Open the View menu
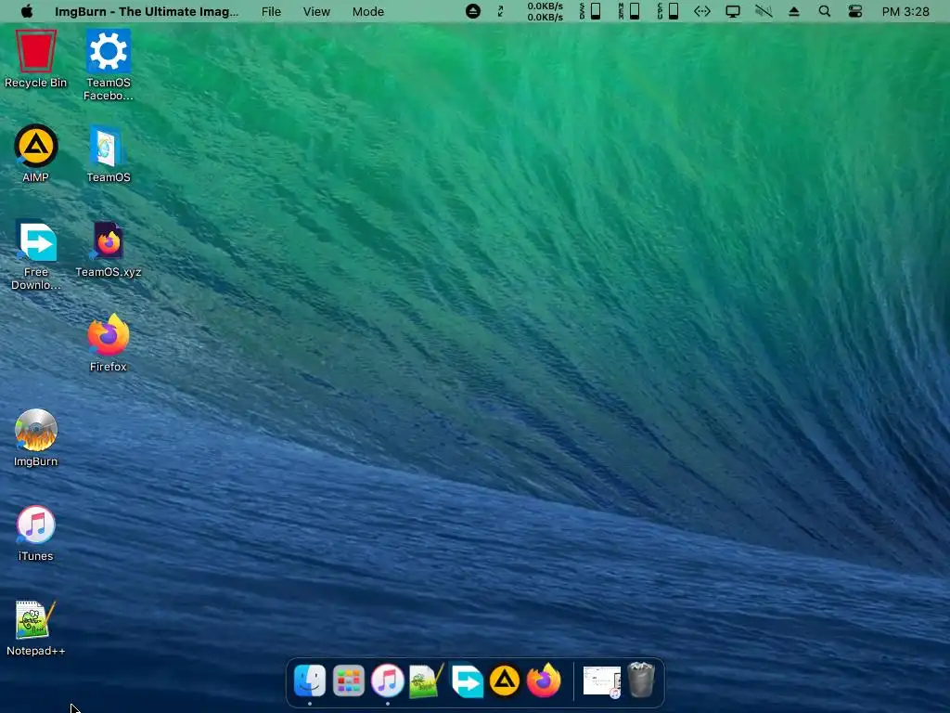This screenshot has width=950, height=713. tap(316, 11)
